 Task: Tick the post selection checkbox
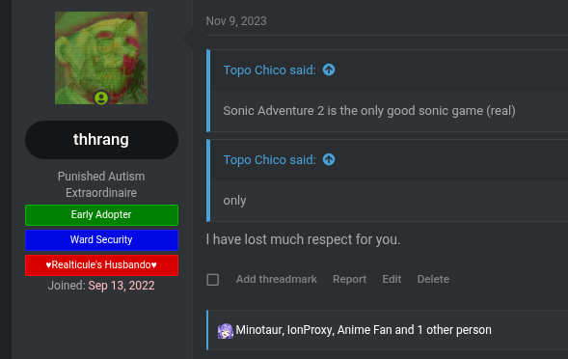tap(212, 280)
